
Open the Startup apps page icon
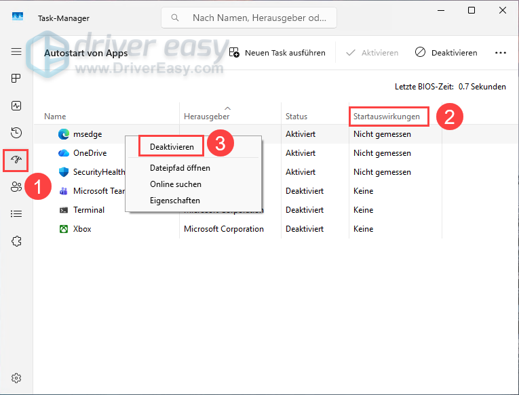[x=16, y=160]
